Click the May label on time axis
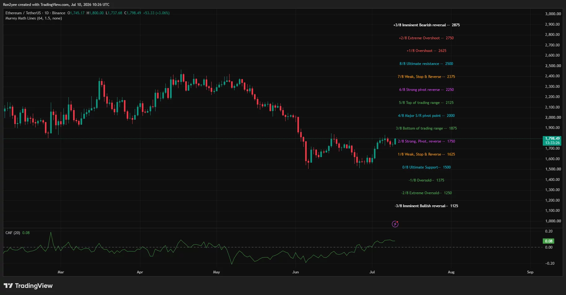Image resolution: width=566 pixels, height=295 pixels. (217, 272)
